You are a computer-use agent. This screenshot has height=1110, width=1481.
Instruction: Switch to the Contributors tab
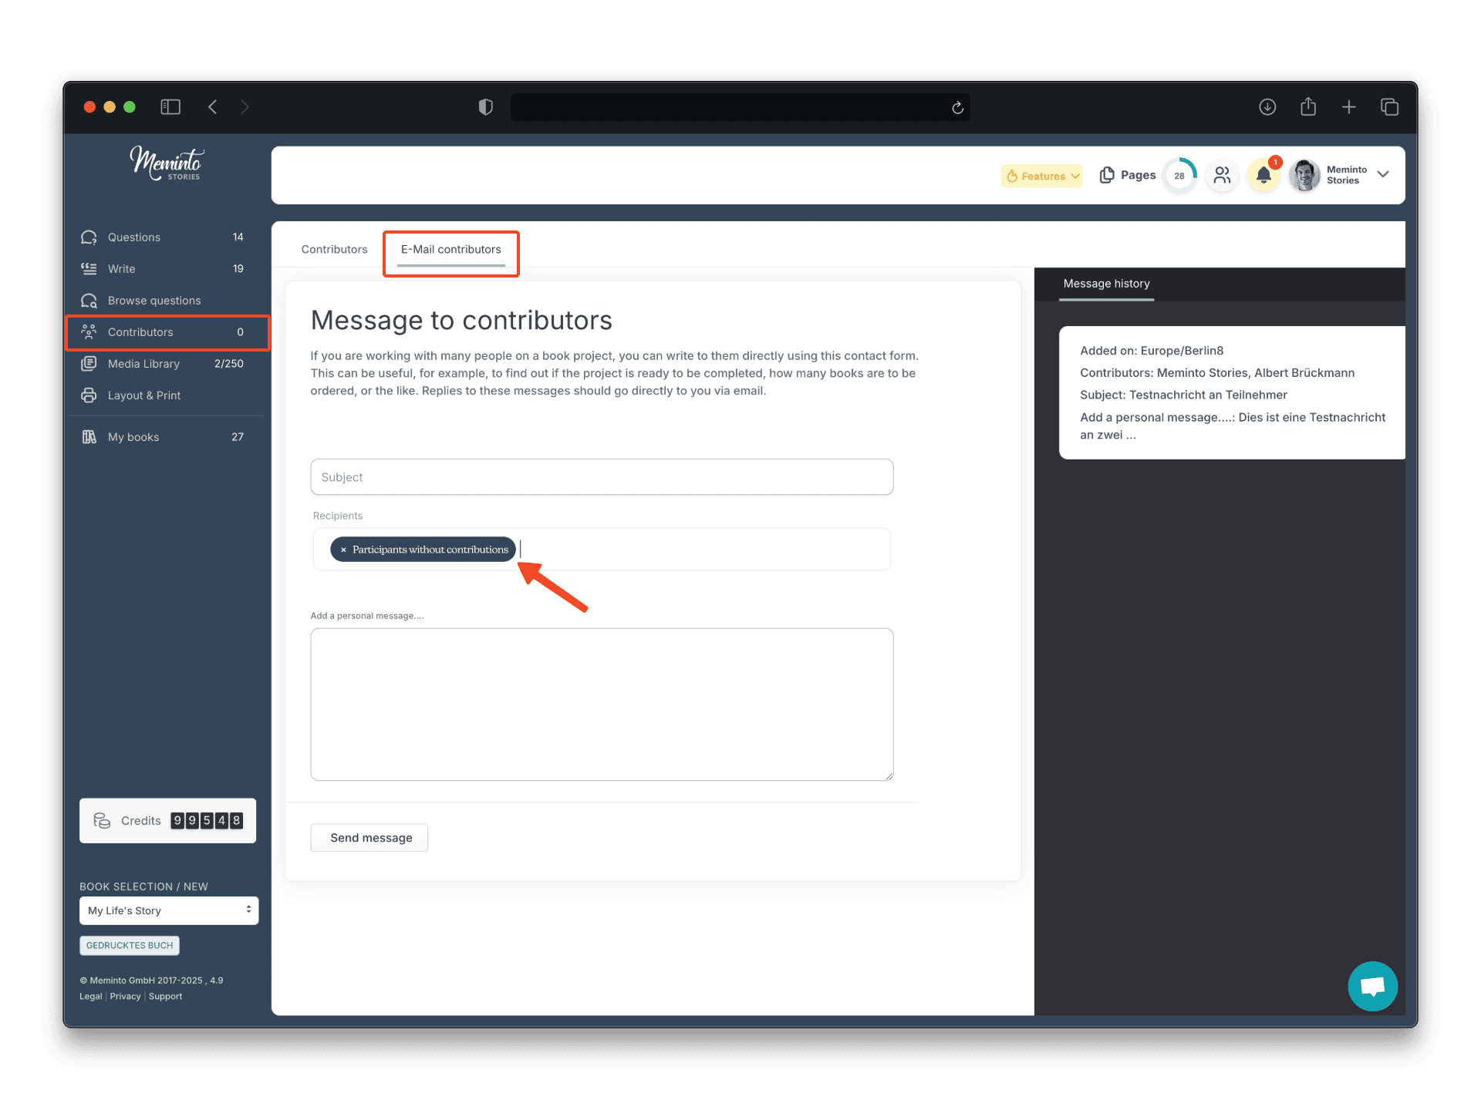tap(334, 249)
